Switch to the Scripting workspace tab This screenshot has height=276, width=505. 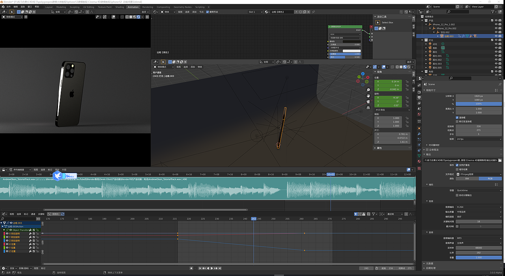pos(200,7)
